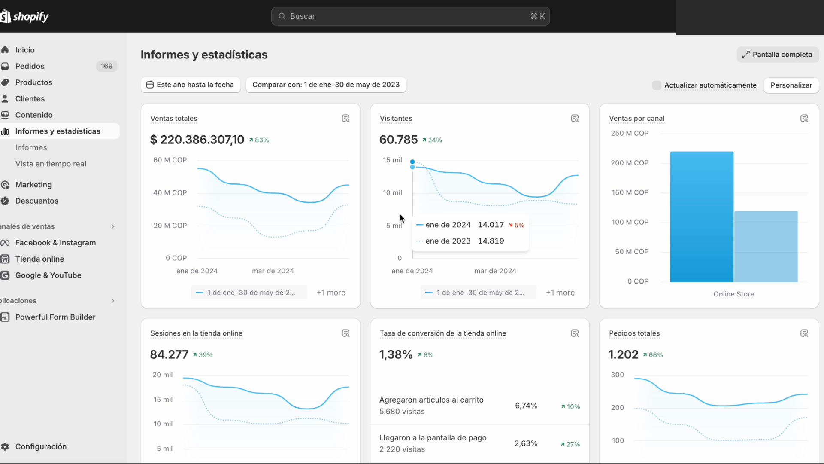Open Pedidos in the sidebar
The height and width of the screenshot is (464, 824).
pyautogui.click(x=30, y=66)
